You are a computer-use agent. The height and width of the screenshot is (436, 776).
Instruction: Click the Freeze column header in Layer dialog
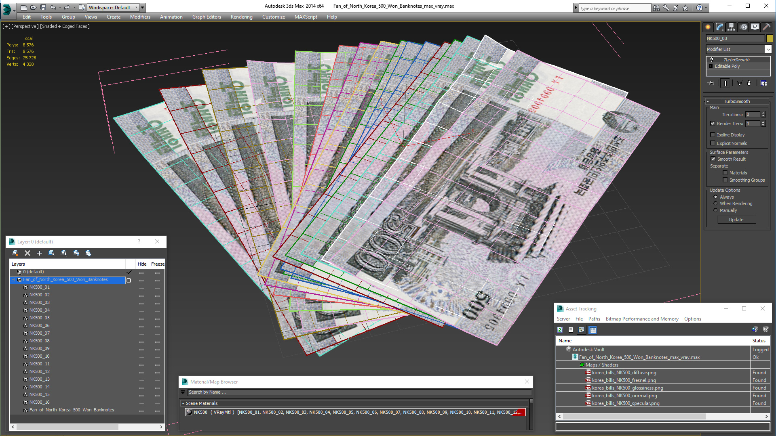point(158,264)
